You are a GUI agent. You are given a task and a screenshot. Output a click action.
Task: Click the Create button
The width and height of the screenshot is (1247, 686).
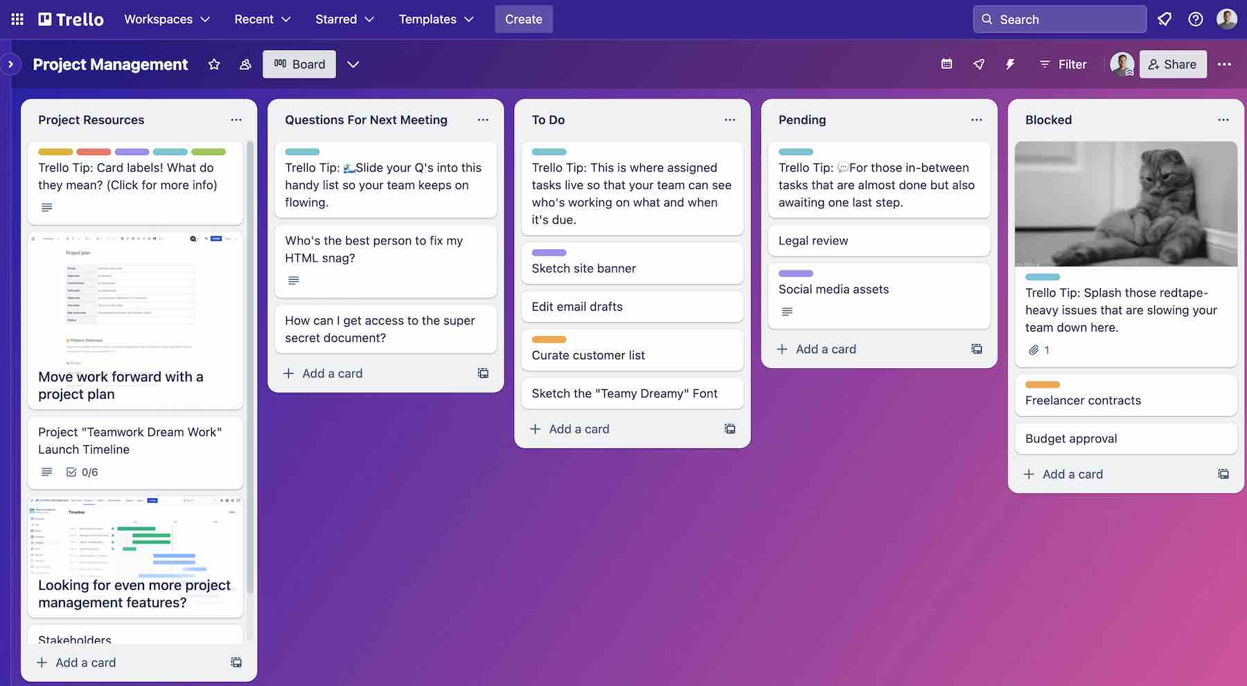coord(523,19)
